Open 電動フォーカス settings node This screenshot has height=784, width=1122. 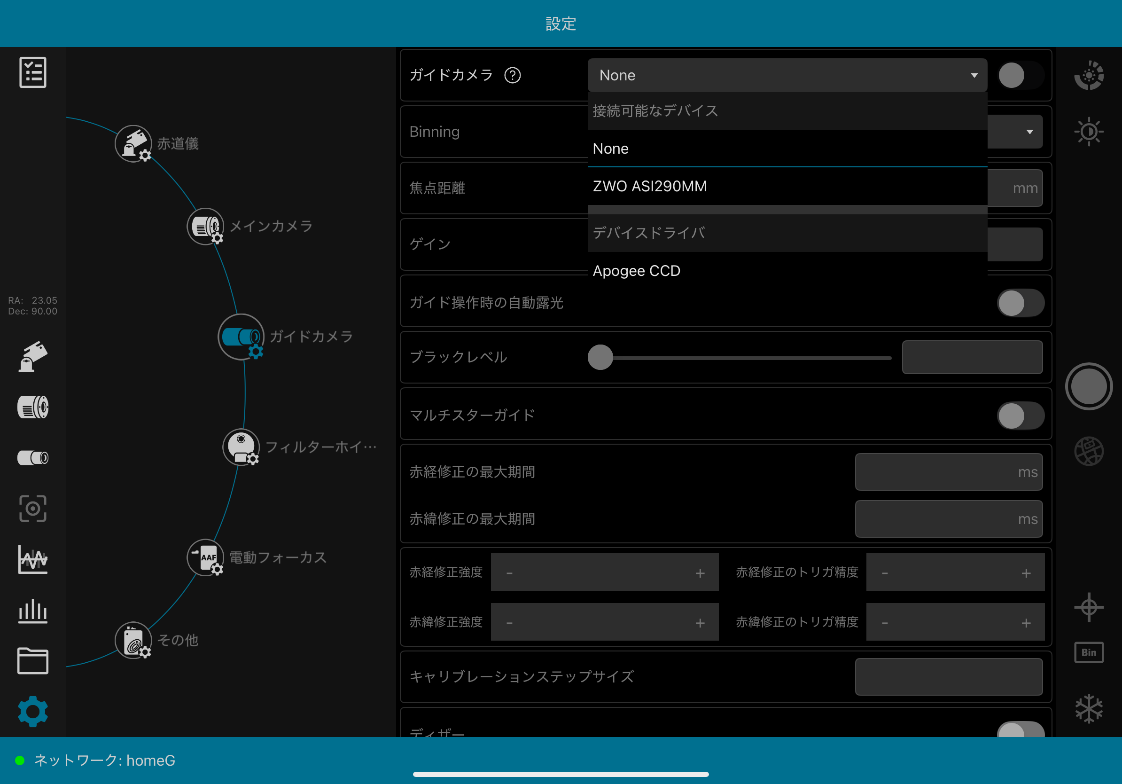206,557
